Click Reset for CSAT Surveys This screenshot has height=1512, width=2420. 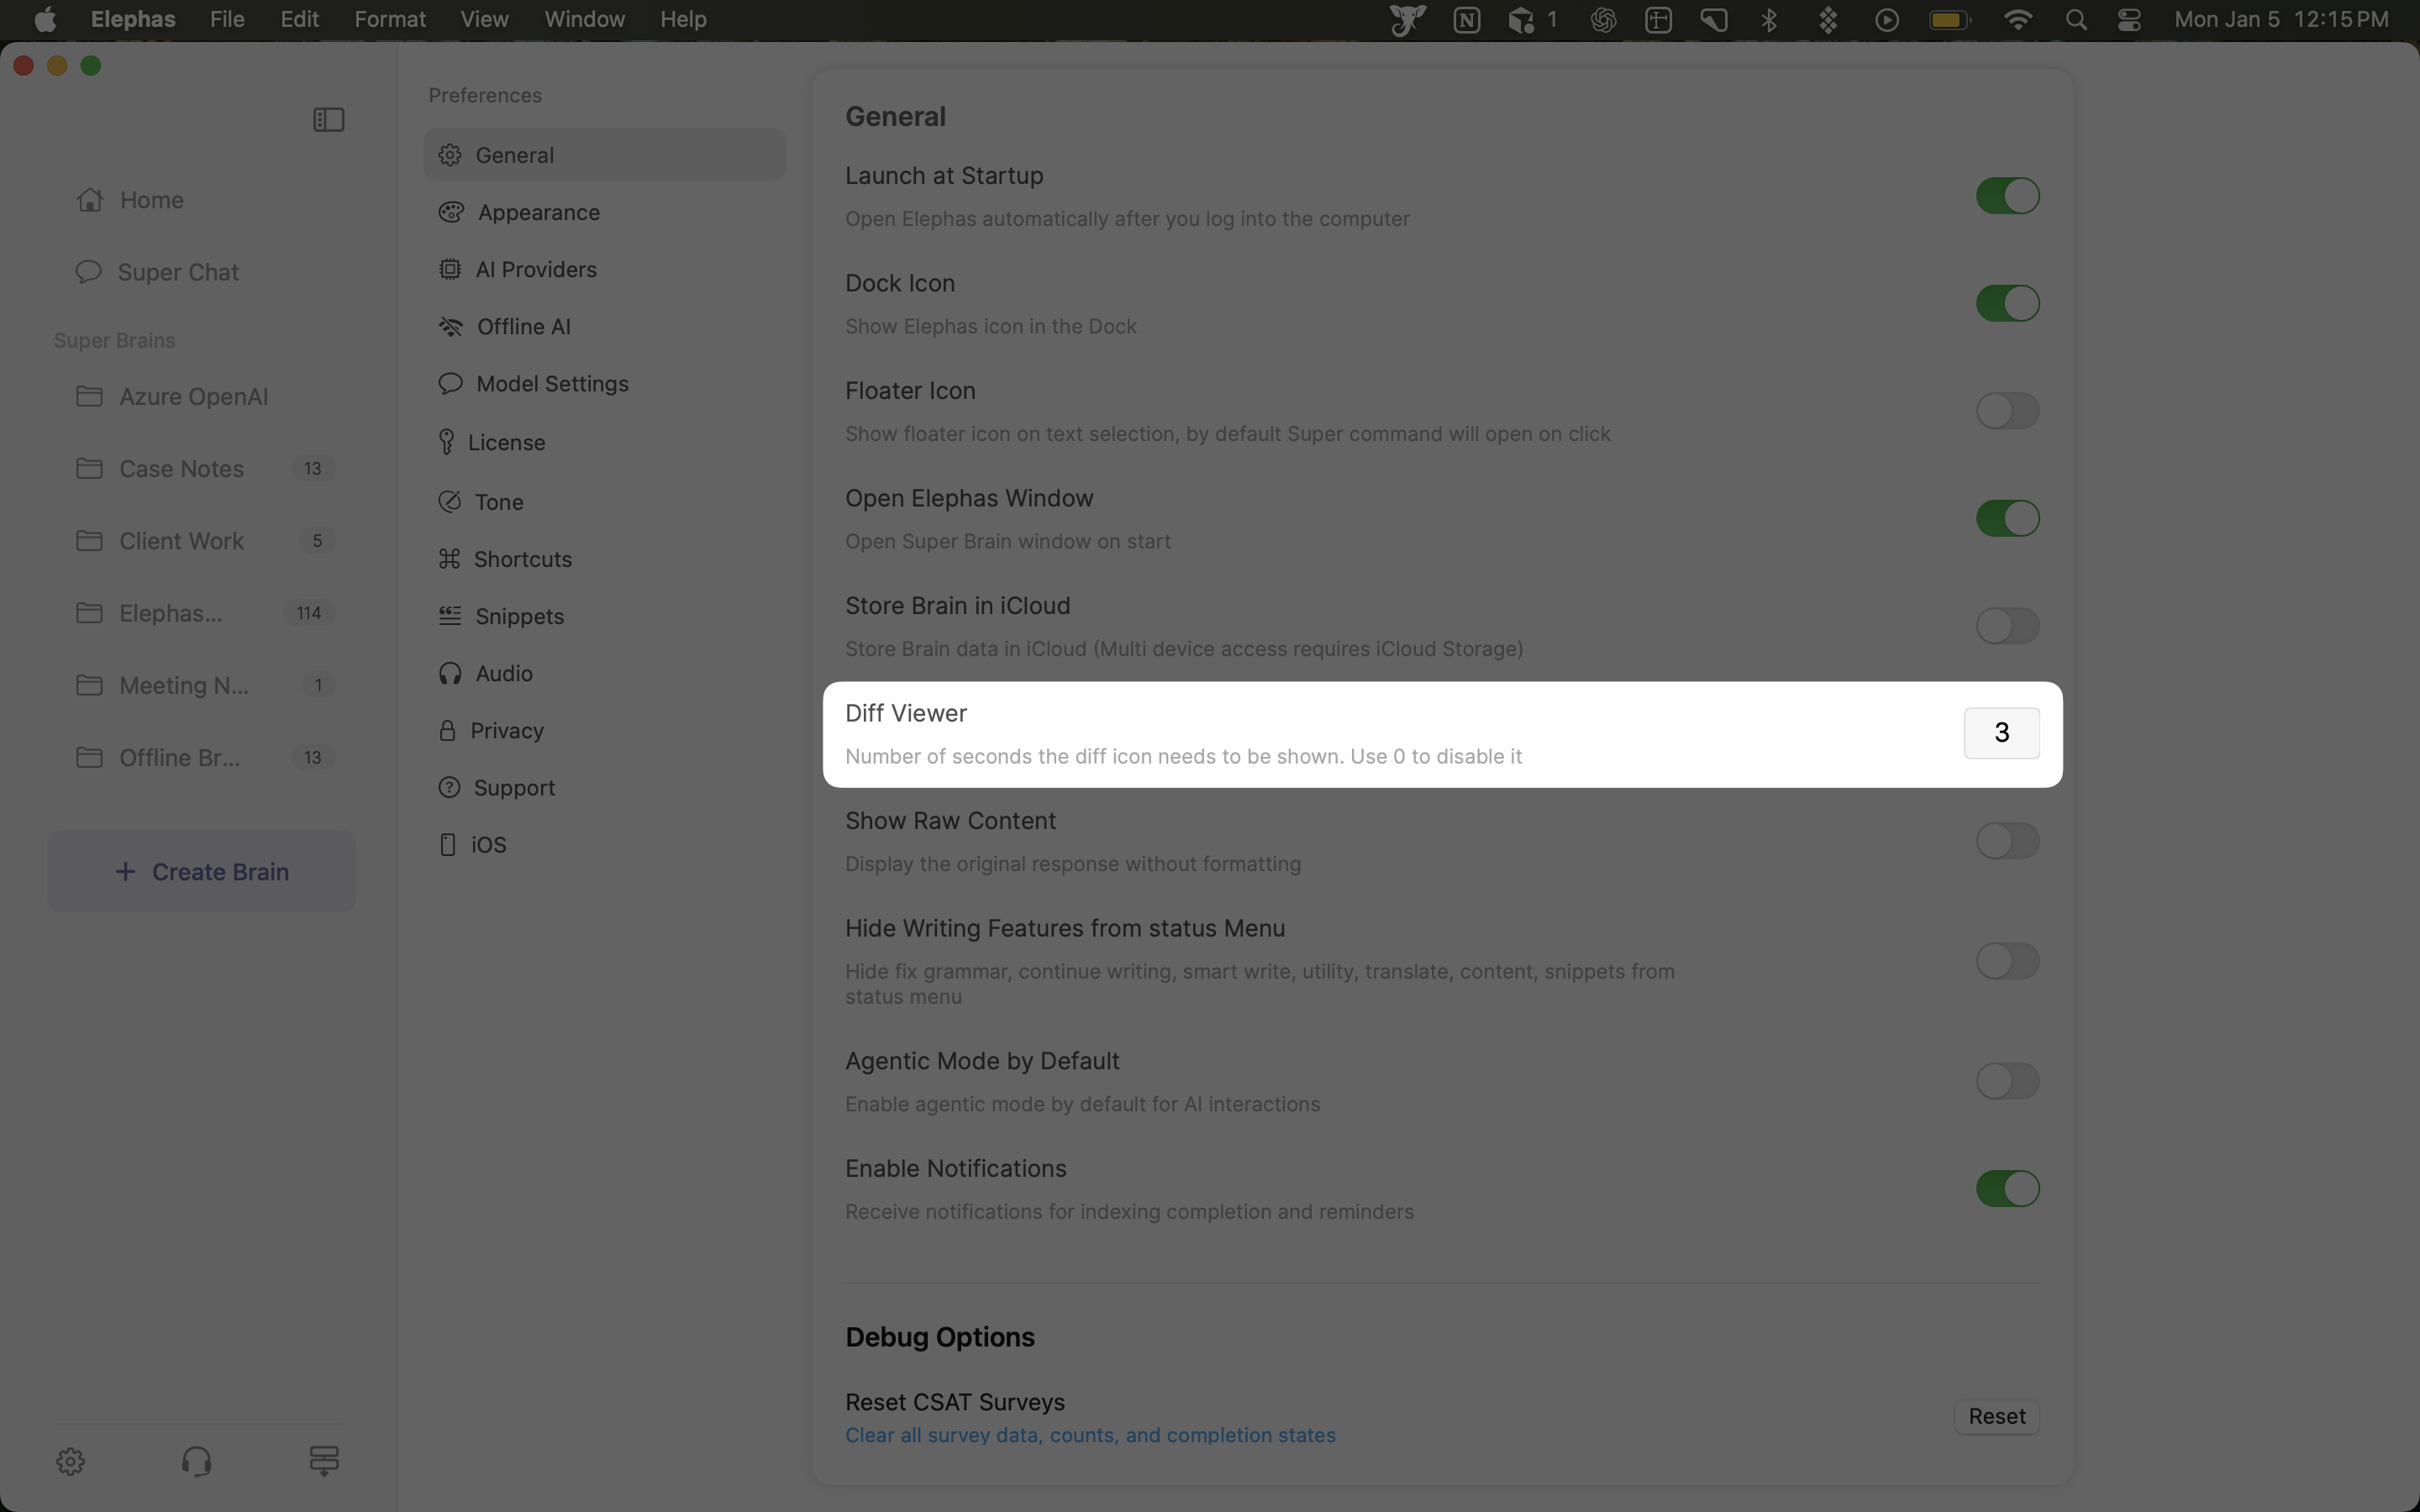click(1996, 1416)
